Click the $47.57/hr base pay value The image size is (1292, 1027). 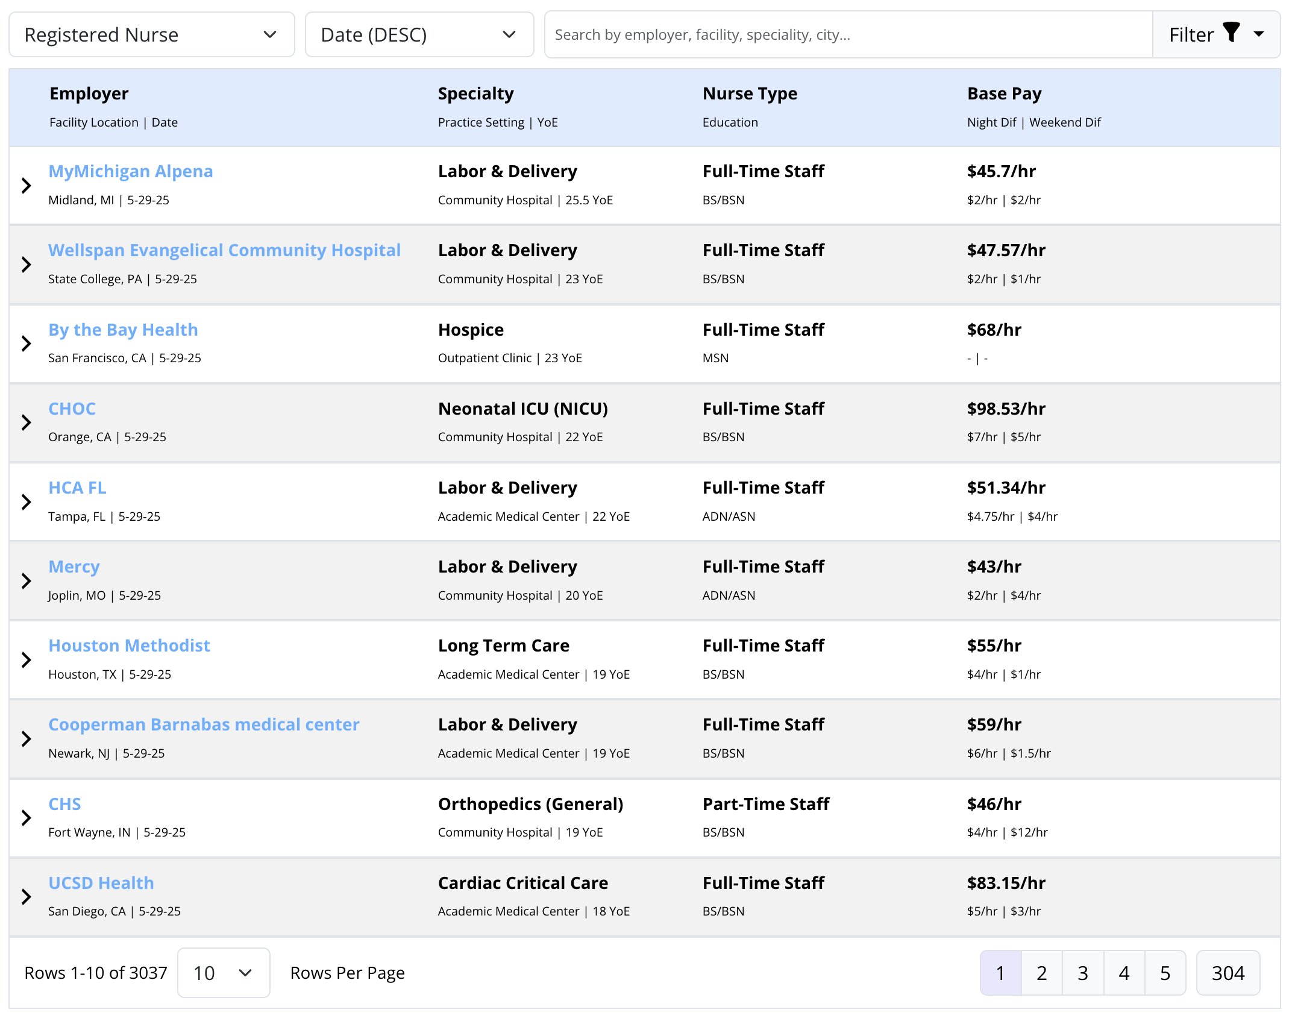[x=1006, y=250]
